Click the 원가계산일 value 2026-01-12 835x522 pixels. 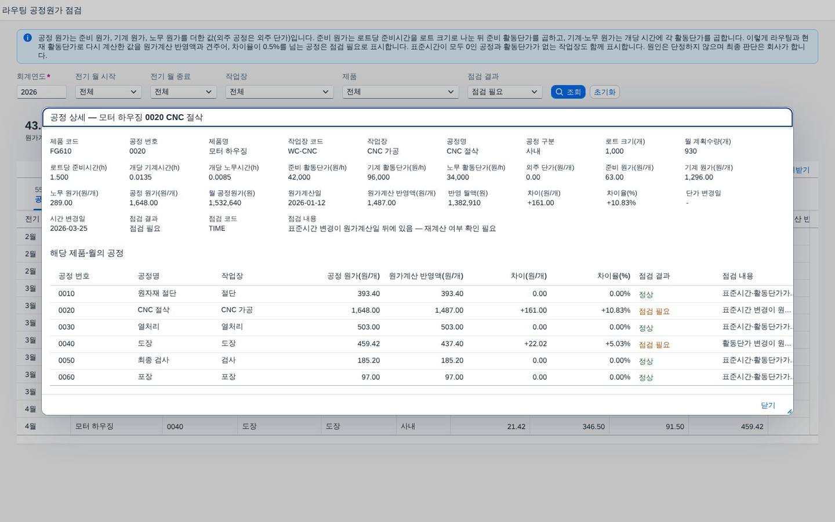tap(307, 203)
